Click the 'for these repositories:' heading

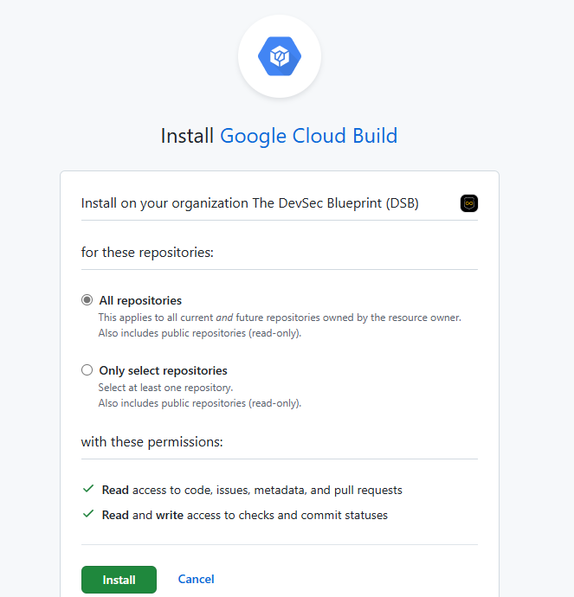click(147, 253)
